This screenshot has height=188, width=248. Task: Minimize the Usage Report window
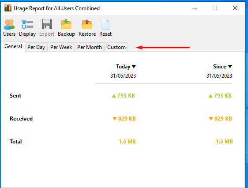(195, 8)
